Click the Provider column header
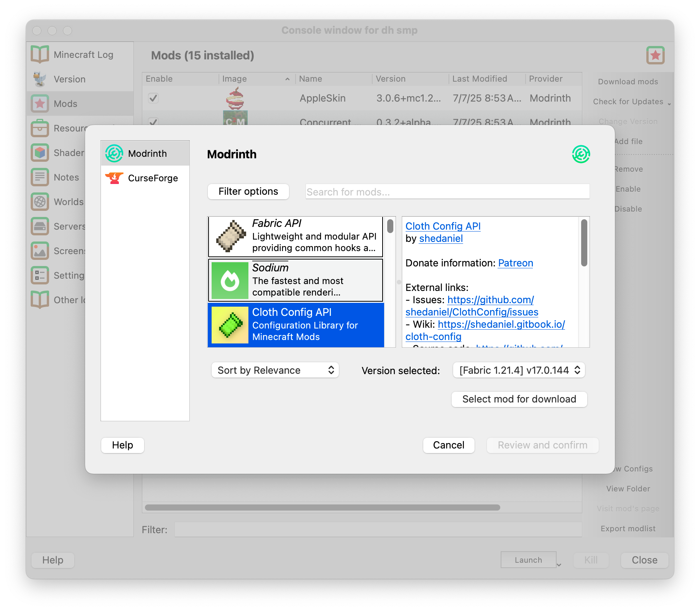Image resolution: width=700 pixels, height=611 pixels. click(553, 79)
